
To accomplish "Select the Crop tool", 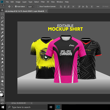I will [x=2, y=25].
